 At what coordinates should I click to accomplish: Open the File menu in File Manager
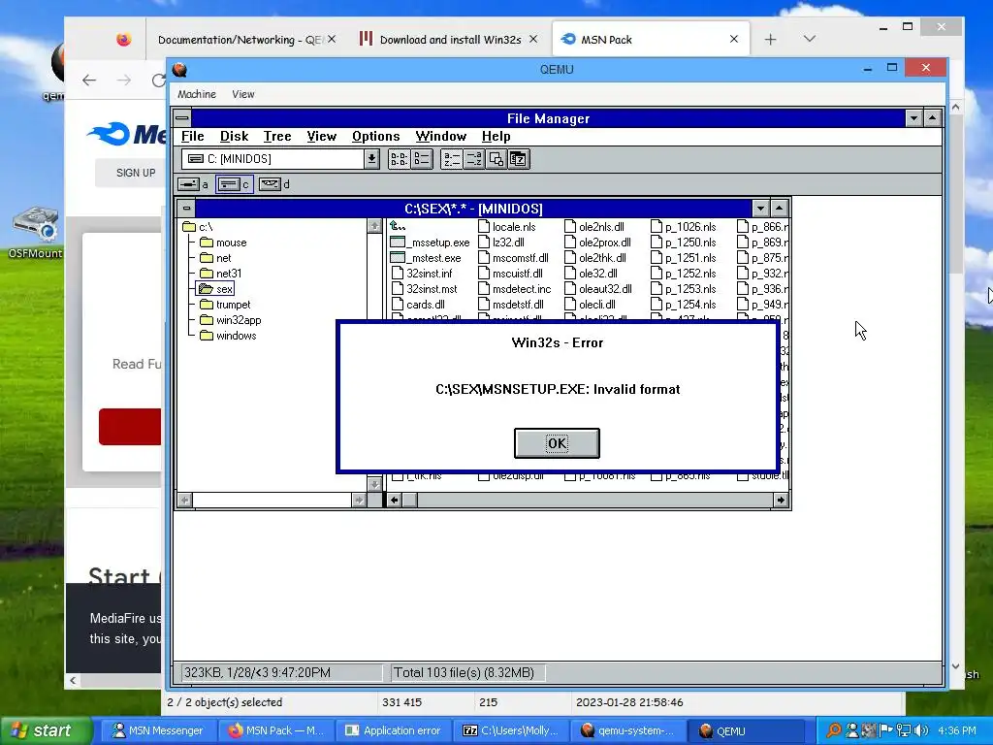point(193,136)
